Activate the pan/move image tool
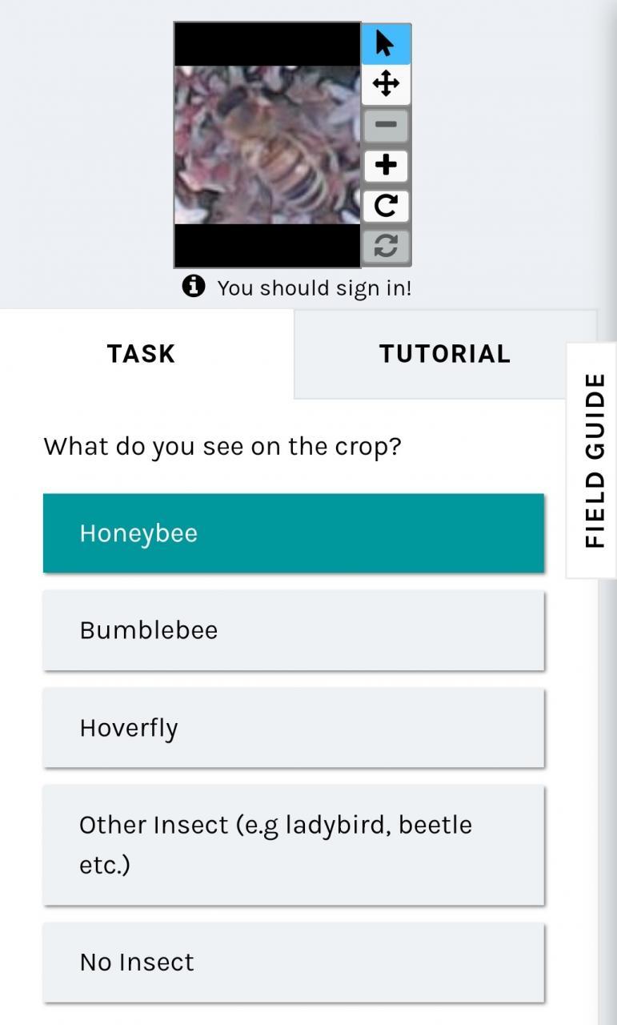 point(386,84)
